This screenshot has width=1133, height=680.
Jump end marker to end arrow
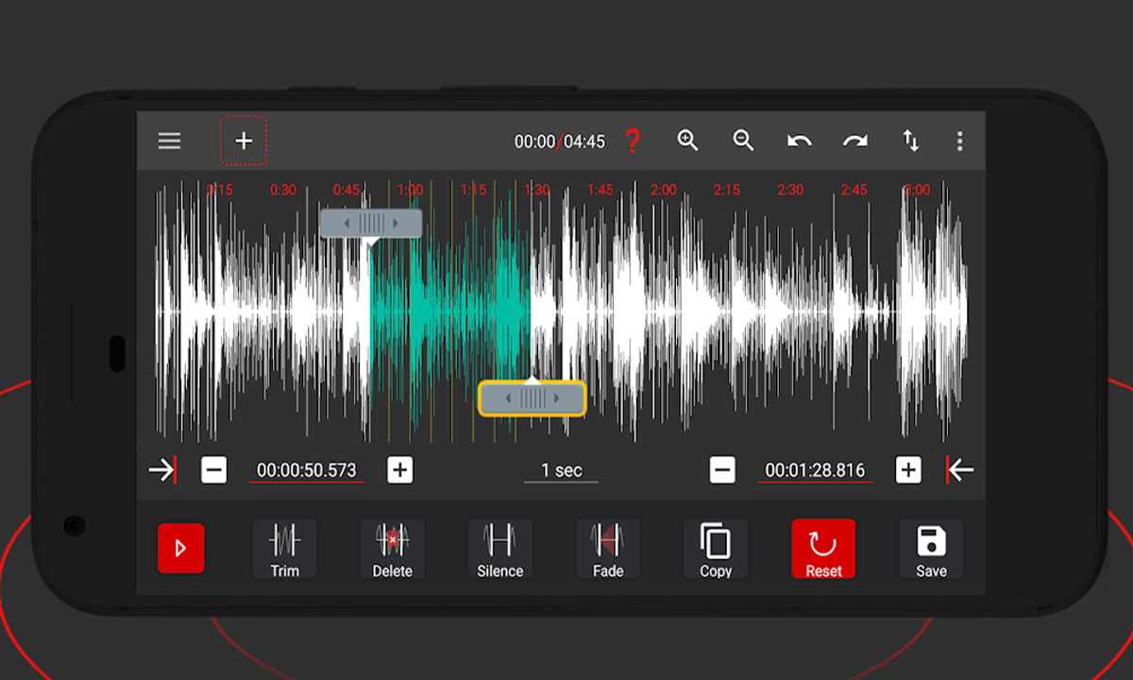(959, 469)
